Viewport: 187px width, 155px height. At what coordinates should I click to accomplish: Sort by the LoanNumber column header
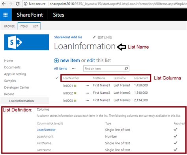[x=71, y=78]
